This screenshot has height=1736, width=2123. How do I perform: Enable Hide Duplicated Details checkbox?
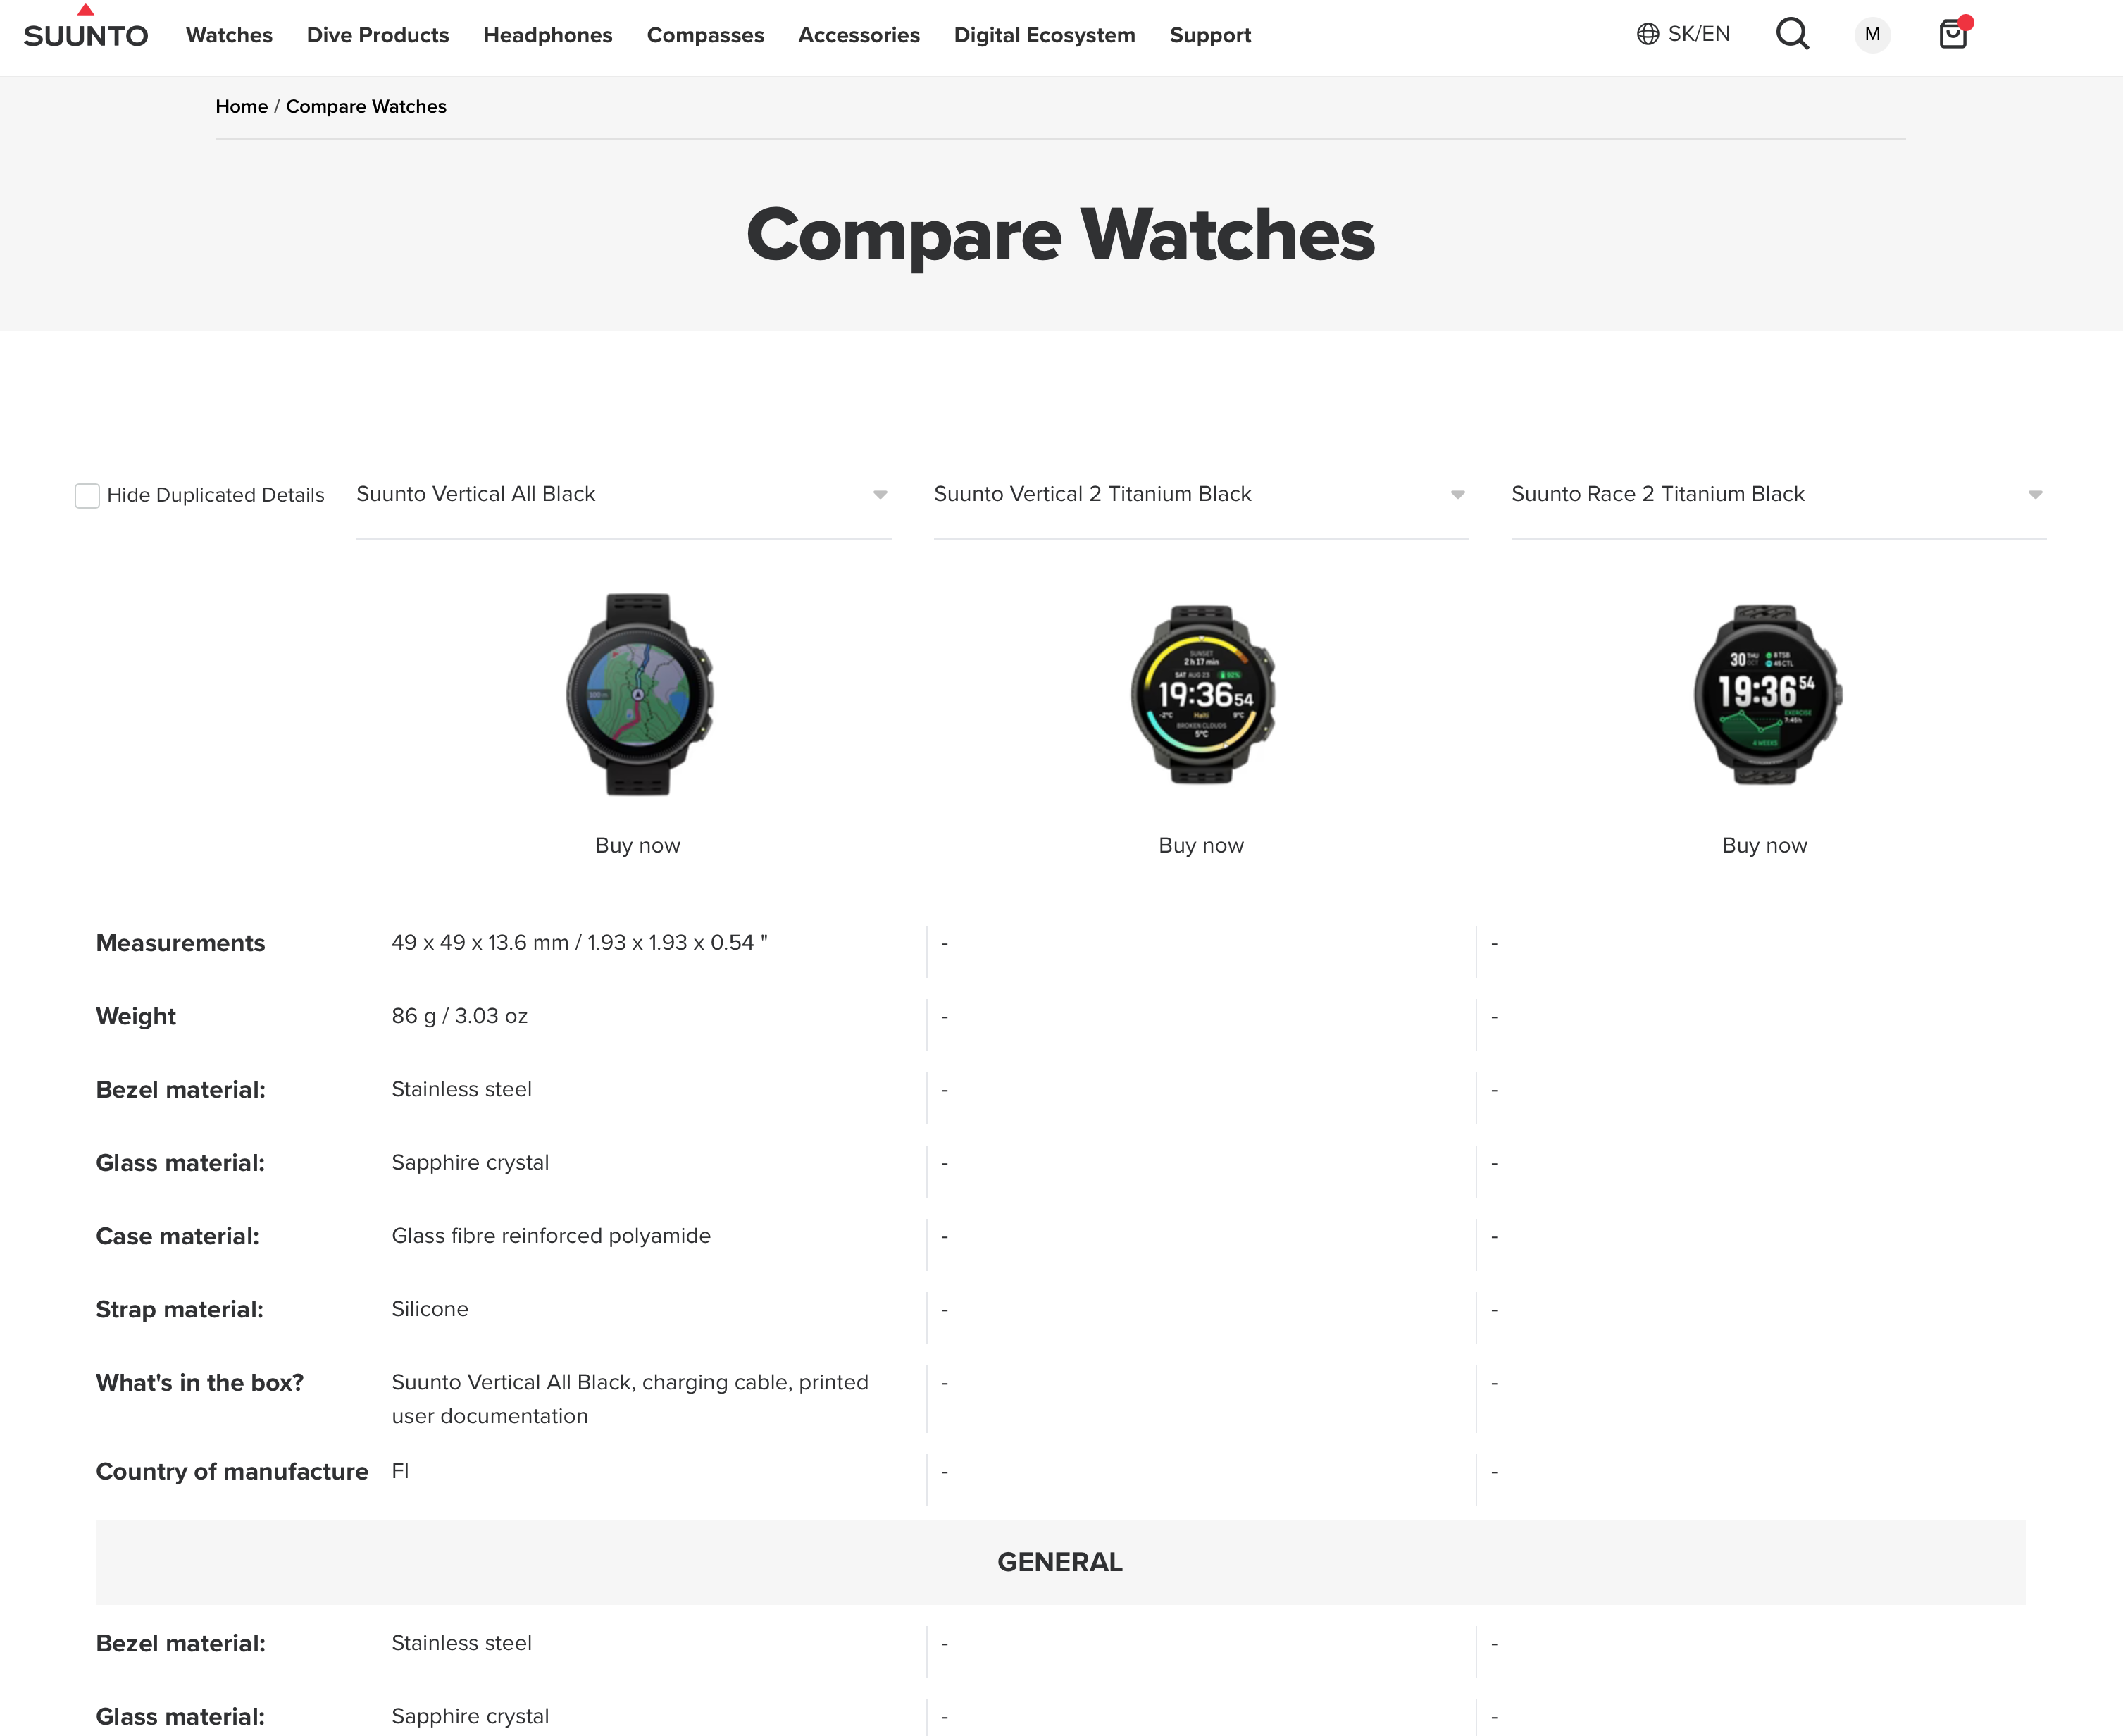[x=87, y=495]
